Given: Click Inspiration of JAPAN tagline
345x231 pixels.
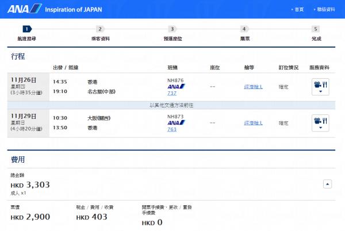Looking at the screenshot, I should click(74, 10).
